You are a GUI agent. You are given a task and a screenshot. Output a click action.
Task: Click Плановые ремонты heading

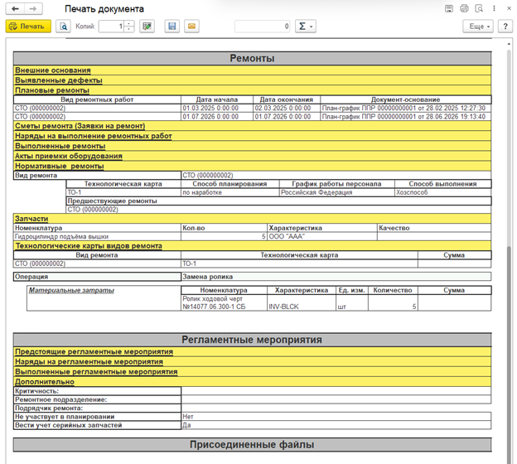pyautogui.click(x=52, y=90)
